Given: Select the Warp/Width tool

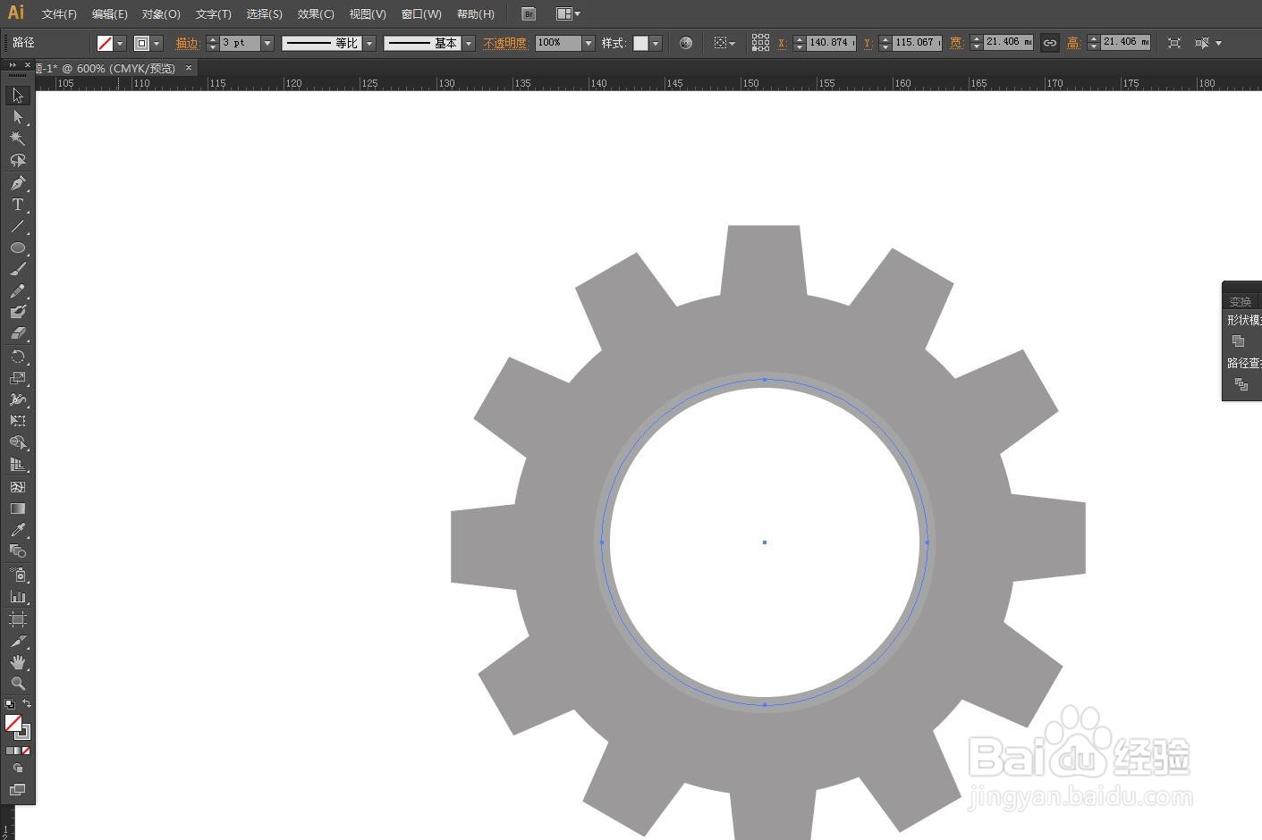Looking at the screenshot, I should click(17, 399).
